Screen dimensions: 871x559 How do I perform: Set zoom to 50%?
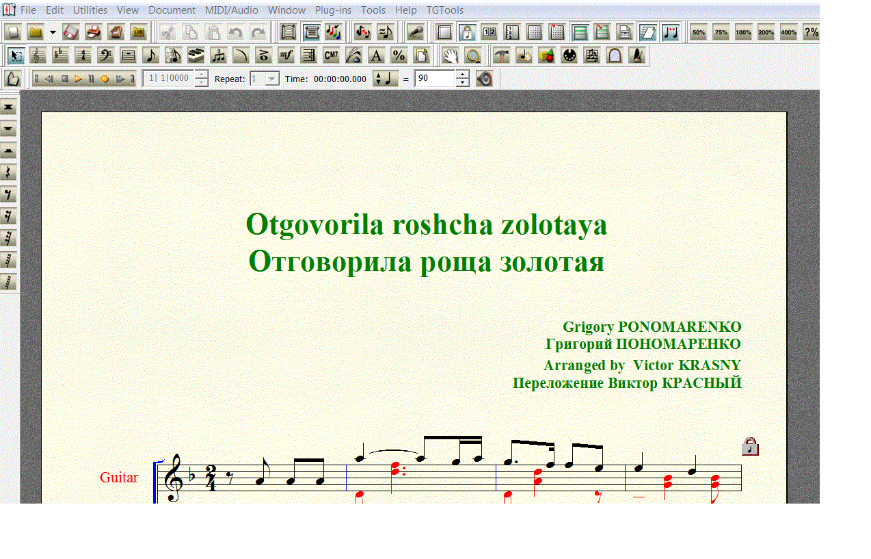698,32
